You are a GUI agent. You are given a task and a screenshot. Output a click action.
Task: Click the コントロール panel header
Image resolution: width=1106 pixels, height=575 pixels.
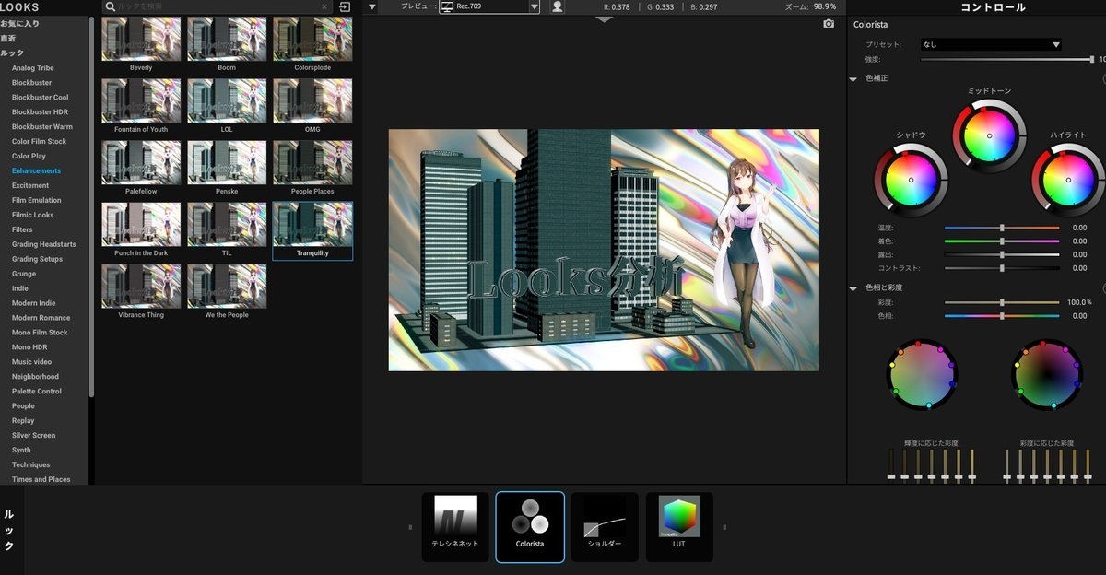point(993,7)
